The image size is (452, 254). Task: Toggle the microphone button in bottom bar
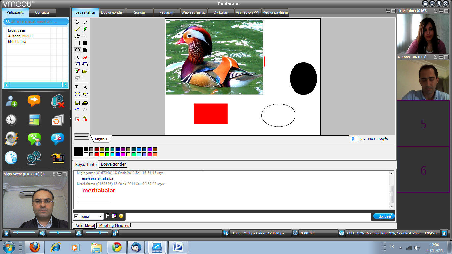(x=6, y=233)
